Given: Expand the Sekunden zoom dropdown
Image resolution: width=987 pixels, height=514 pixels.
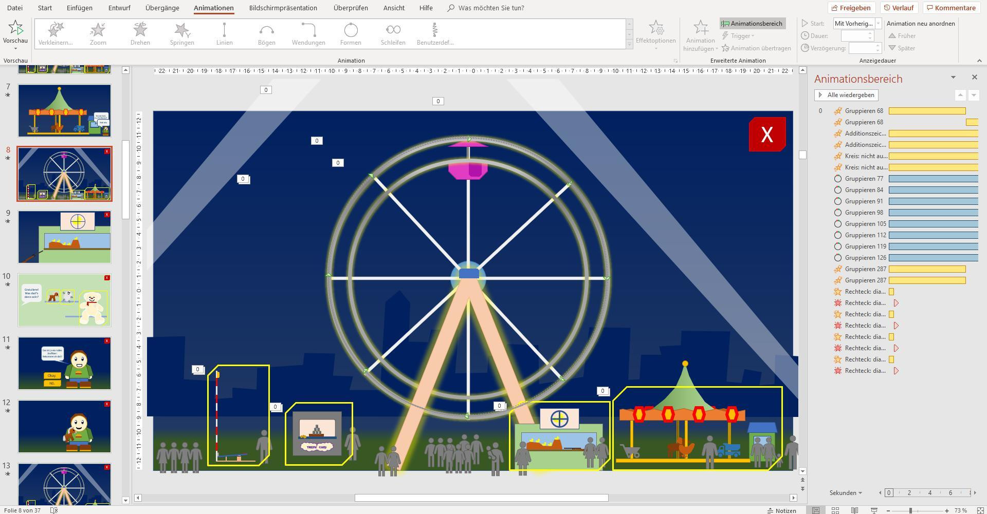Looking at the screenshot, I should [x=846, y=493].
